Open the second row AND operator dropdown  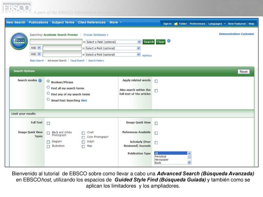[x=35, y=48]
